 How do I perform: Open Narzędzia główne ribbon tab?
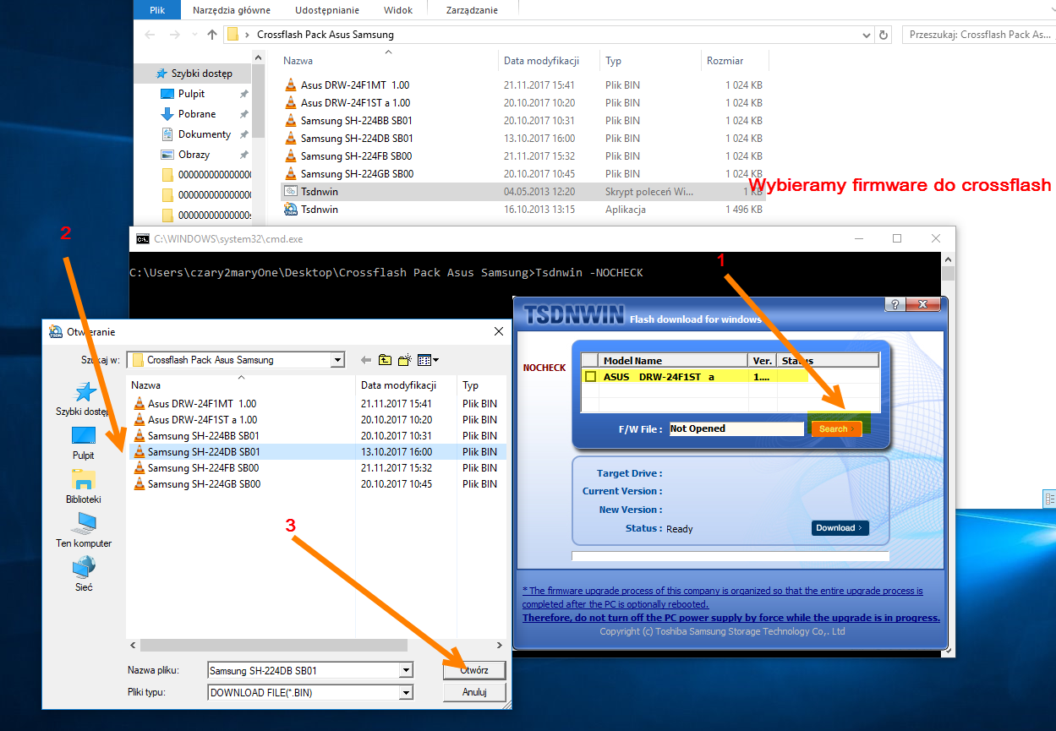point(232,10)
